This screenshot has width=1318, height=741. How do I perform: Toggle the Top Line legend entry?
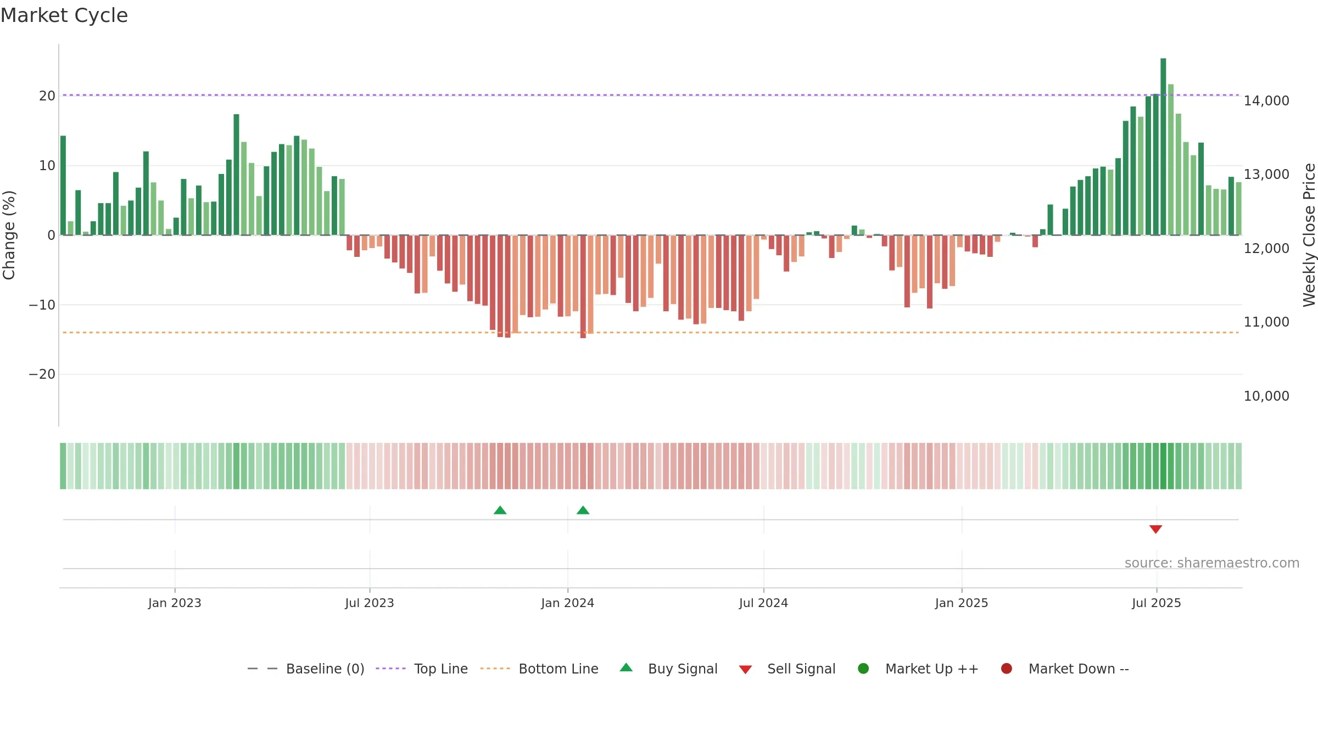tap(422, 669)
